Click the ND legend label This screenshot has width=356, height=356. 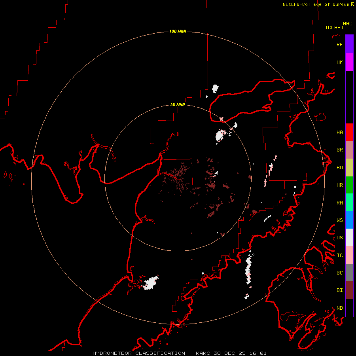click(x=339, y=308)
